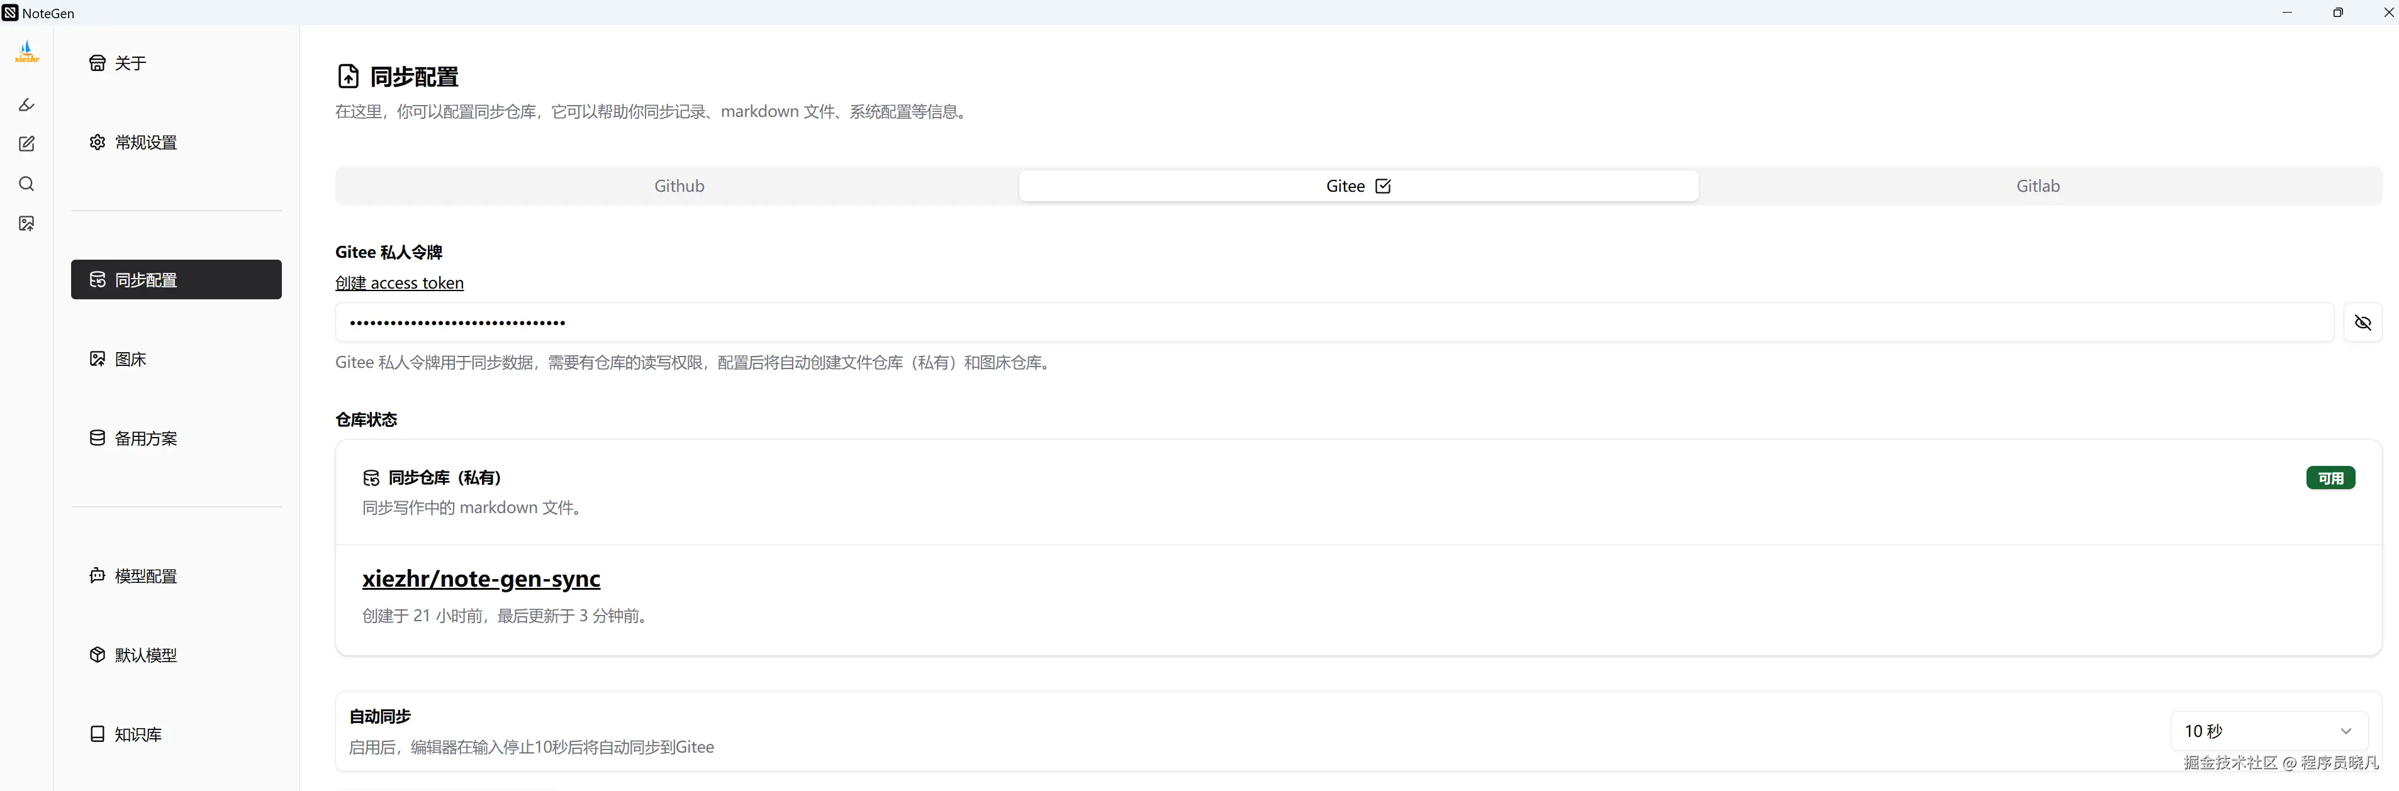Image resolution: width=2399 pixels, height=791 pixels.
Task: Open the 创建 access token link
Action: coord(399,283)
